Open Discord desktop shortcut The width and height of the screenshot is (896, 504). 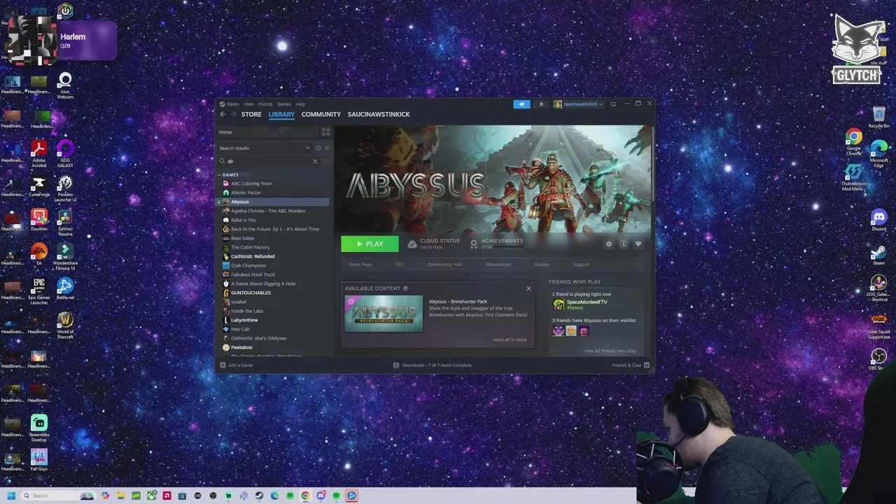[x=879, y=220]
